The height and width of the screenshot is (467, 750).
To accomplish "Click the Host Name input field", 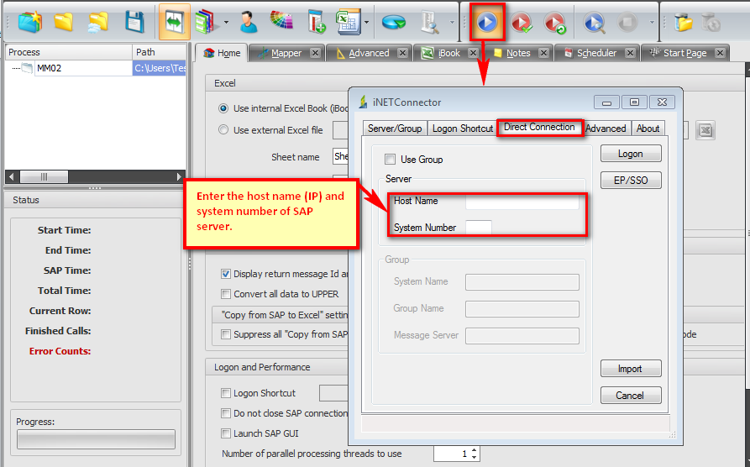I will coord(522,202).
